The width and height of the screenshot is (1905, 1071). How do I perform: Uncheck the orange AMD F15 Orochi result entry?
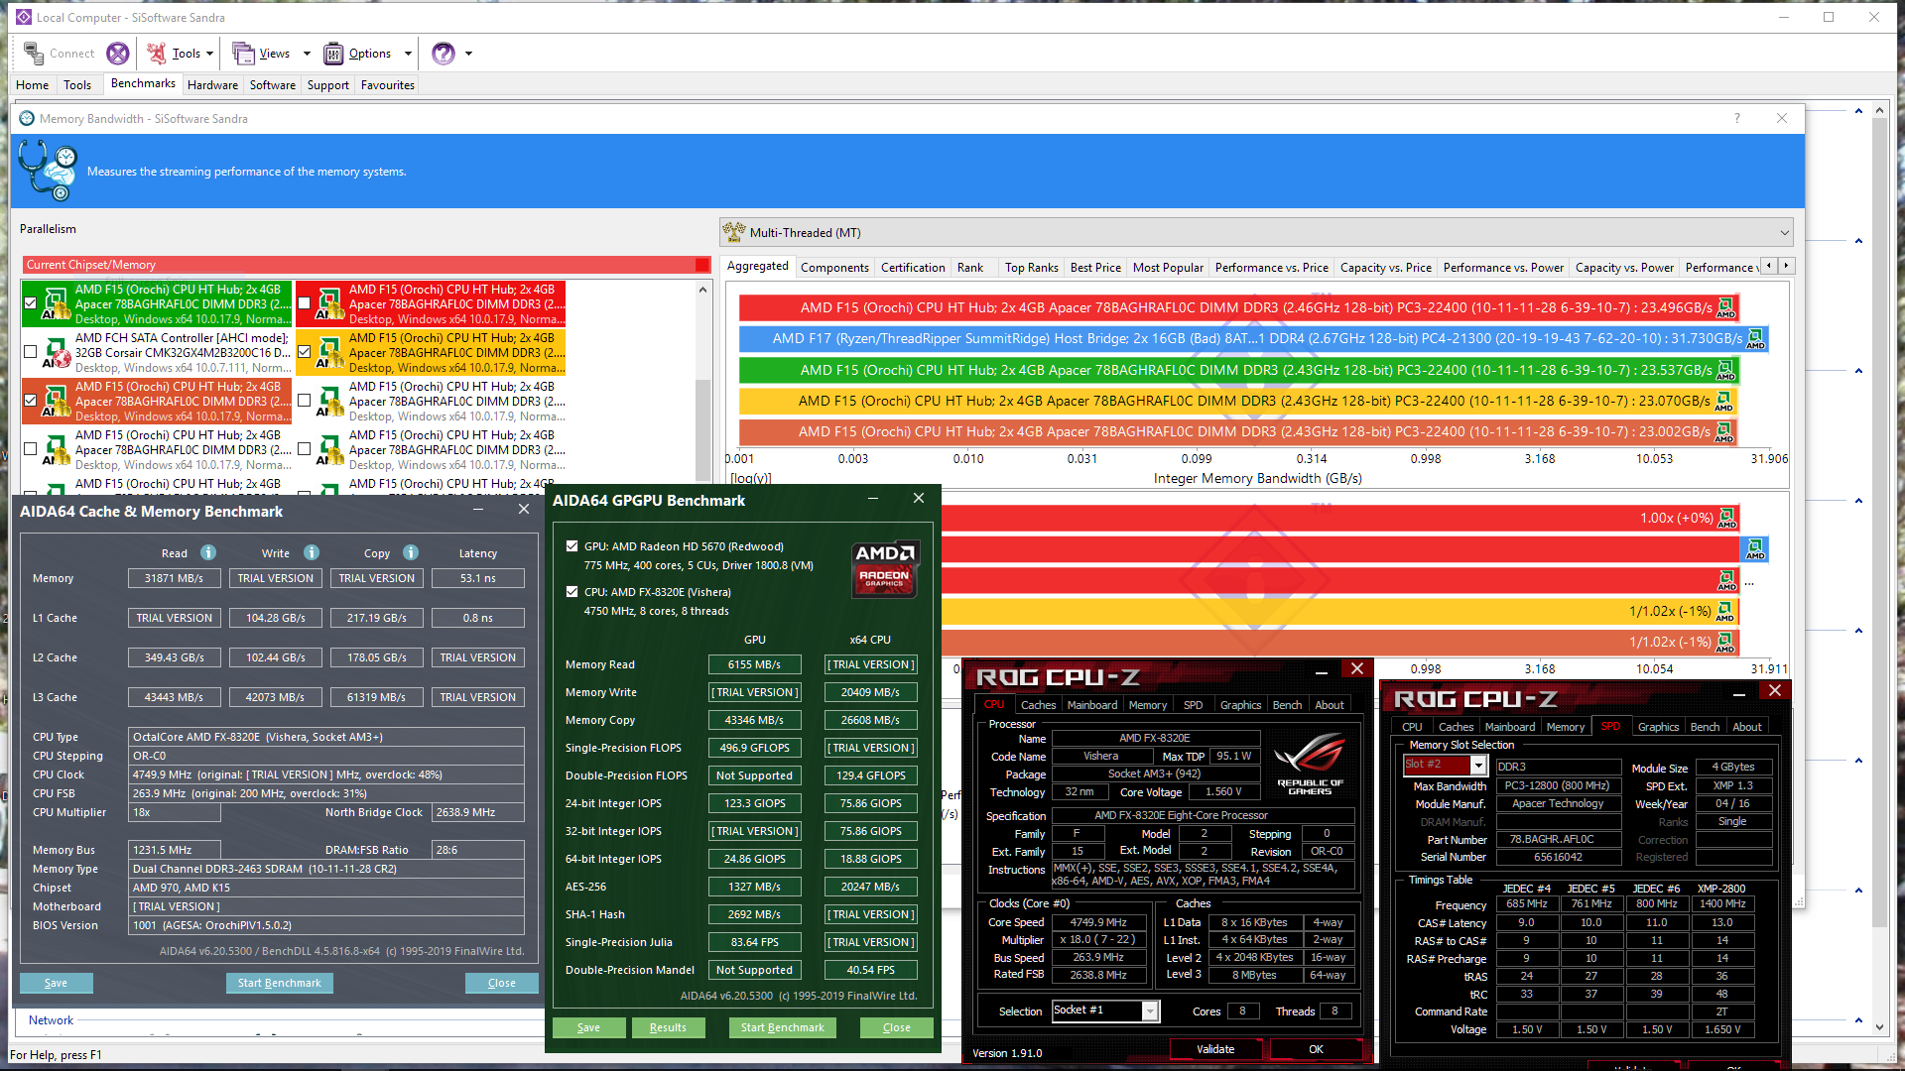click(31, 401)
